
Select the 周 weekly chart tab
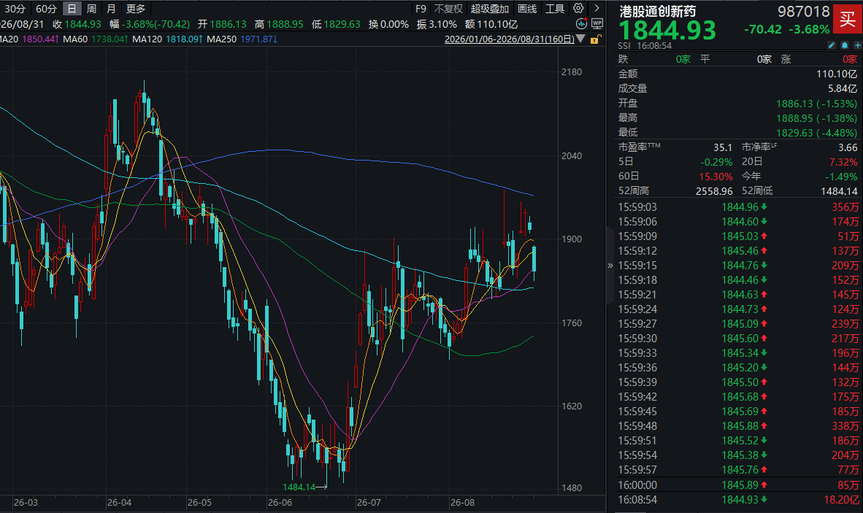[91, 8]
